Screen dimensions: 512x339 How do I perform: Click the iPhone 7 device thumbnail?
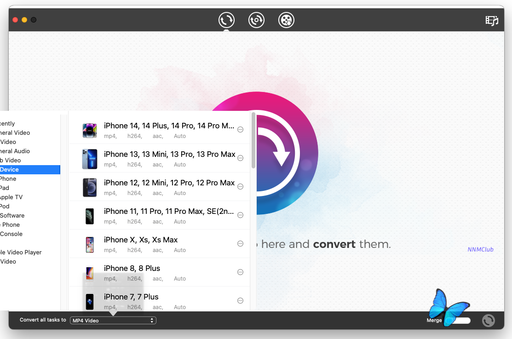point(90,302)
